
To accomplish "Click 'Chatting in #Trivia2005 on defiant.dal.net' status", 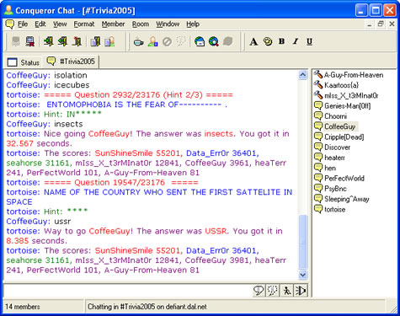I will click(x=147, y=307).
